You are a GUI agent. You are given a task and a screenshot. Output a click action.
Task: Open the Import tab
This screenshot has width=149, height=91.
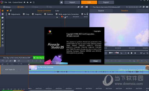[x=72, y=2]
